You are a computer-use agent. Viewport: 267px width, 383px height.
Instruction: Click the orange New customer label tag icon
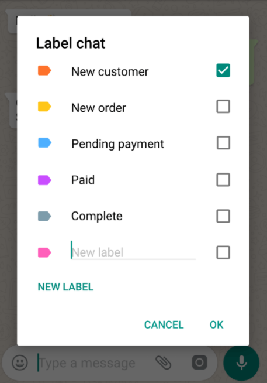pyautogui.click(x=44, y=71)
